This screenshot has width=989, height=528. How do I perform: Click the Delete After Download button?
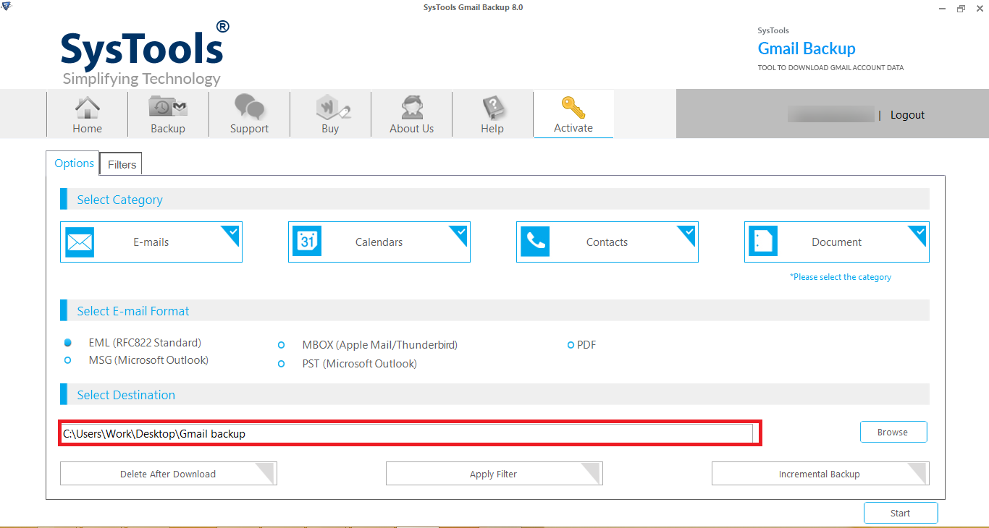pyautogui.click(x=168, y=474)
